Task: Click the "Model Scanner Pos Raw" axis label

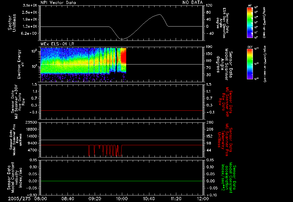Action: pyautogui.click(x=16, y=140)
